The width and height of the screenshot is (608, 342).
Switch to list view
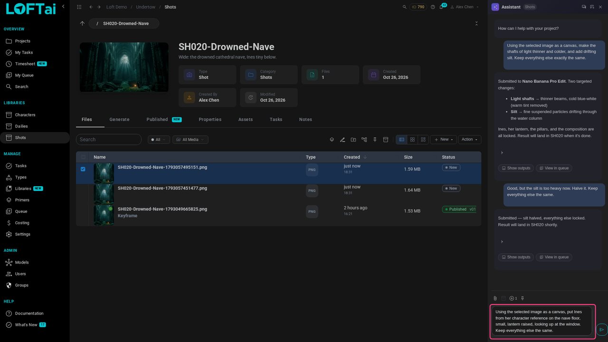pyautogui.click(x=401, y=140)
